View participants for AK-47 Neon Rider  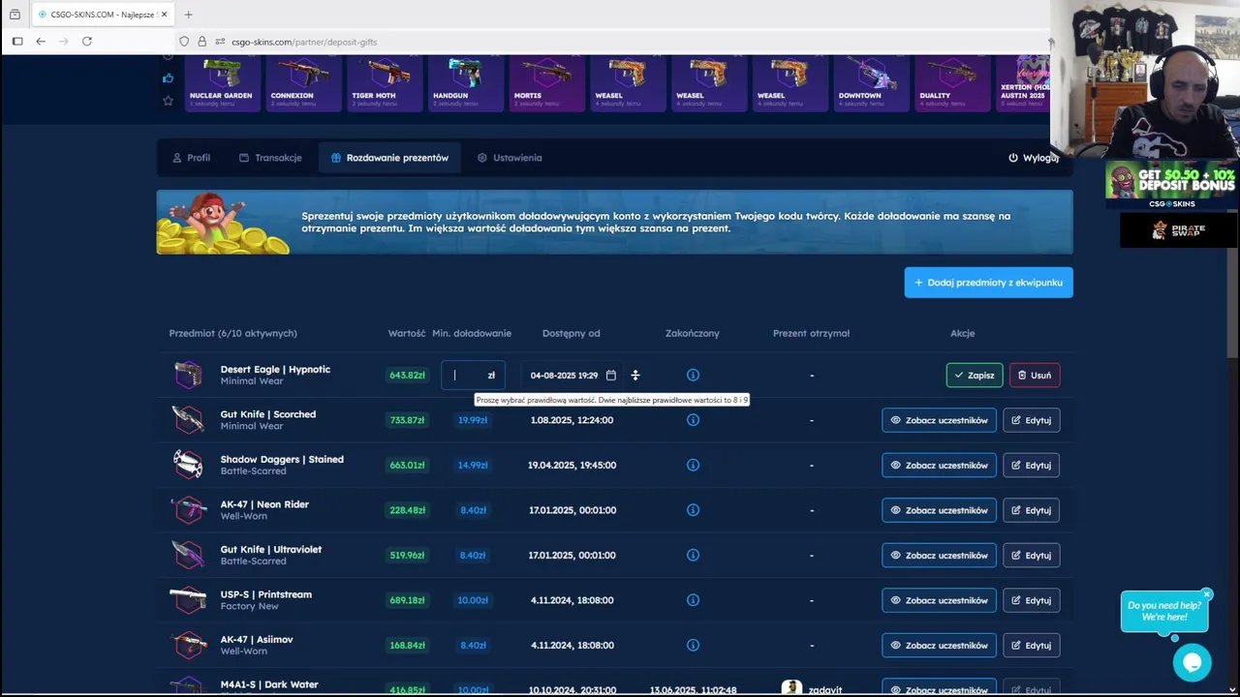[x=939, y=510]
